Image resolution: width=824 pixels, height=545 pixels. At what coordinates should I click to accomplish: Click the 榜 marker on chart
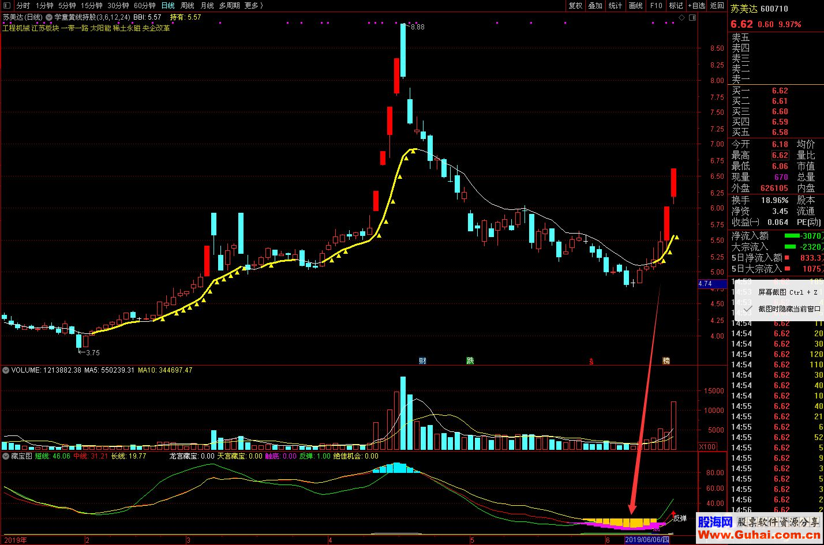(x=666, y=361)
